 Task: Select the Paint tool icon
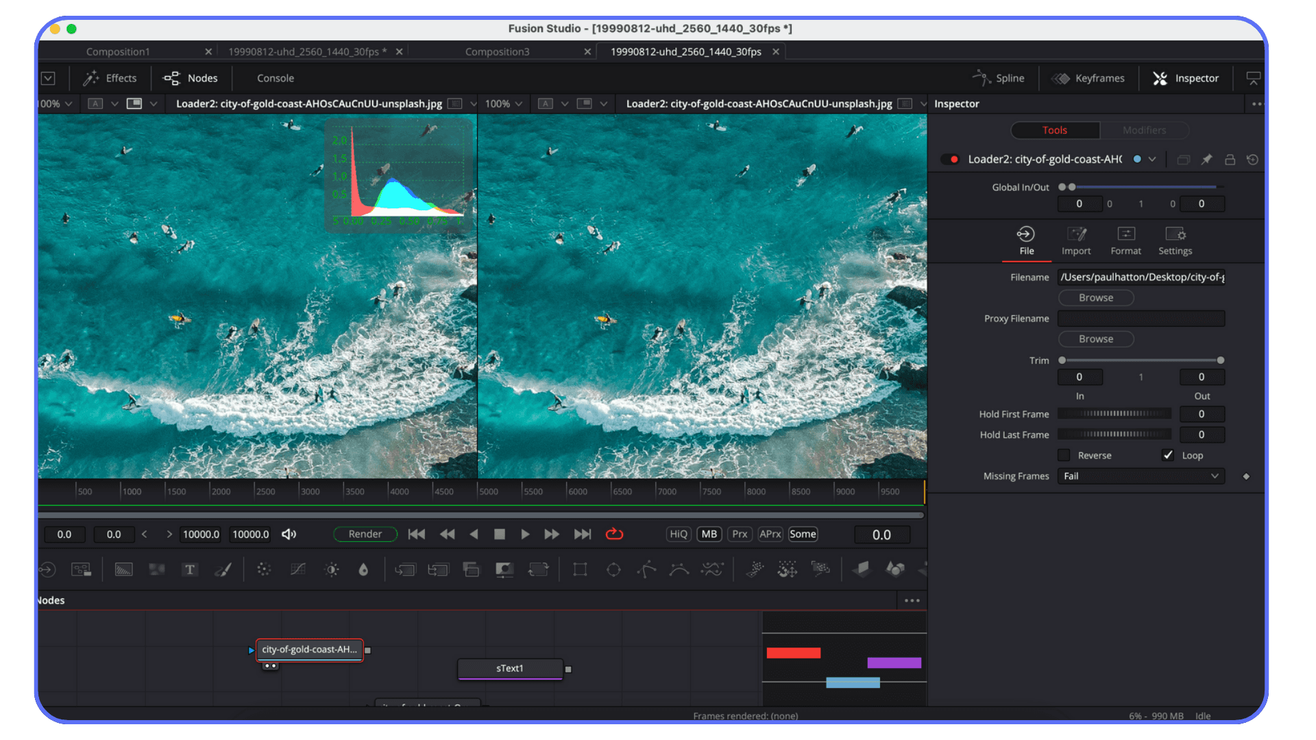pos(223,569)
